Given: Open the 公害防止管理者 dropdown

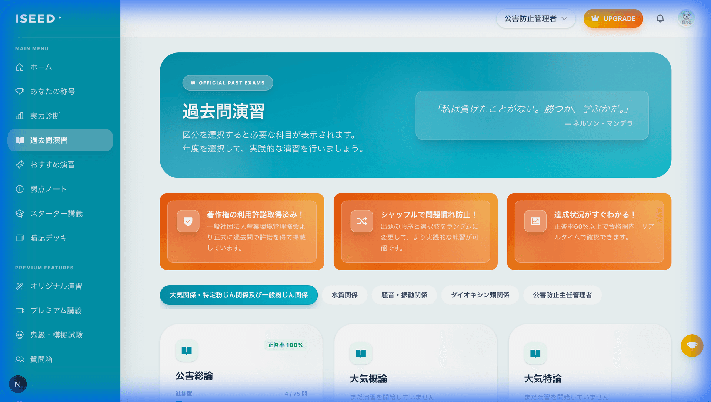Looking at the screenshot, I should pos(535,18).
